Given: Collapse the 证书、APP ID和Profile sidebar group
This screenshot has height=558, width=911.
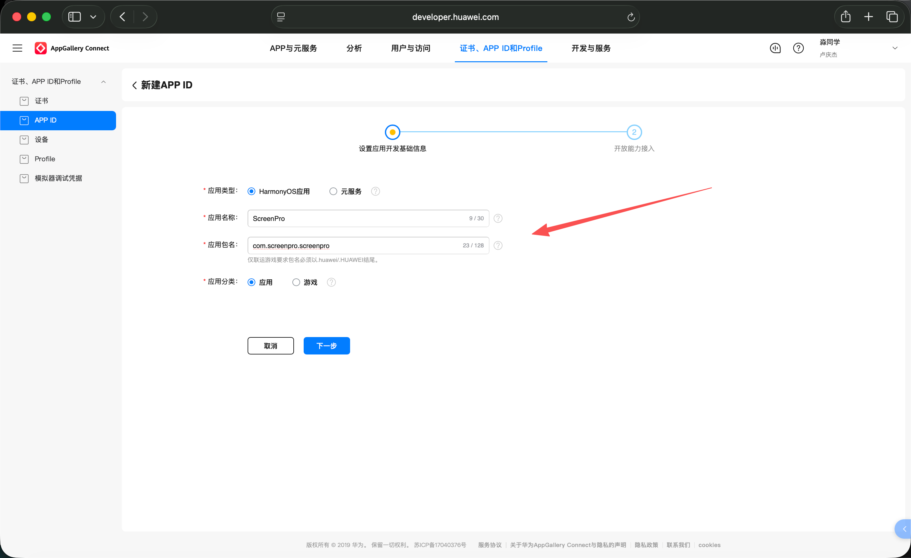Looking at the screenshot, I should [103, 82].
